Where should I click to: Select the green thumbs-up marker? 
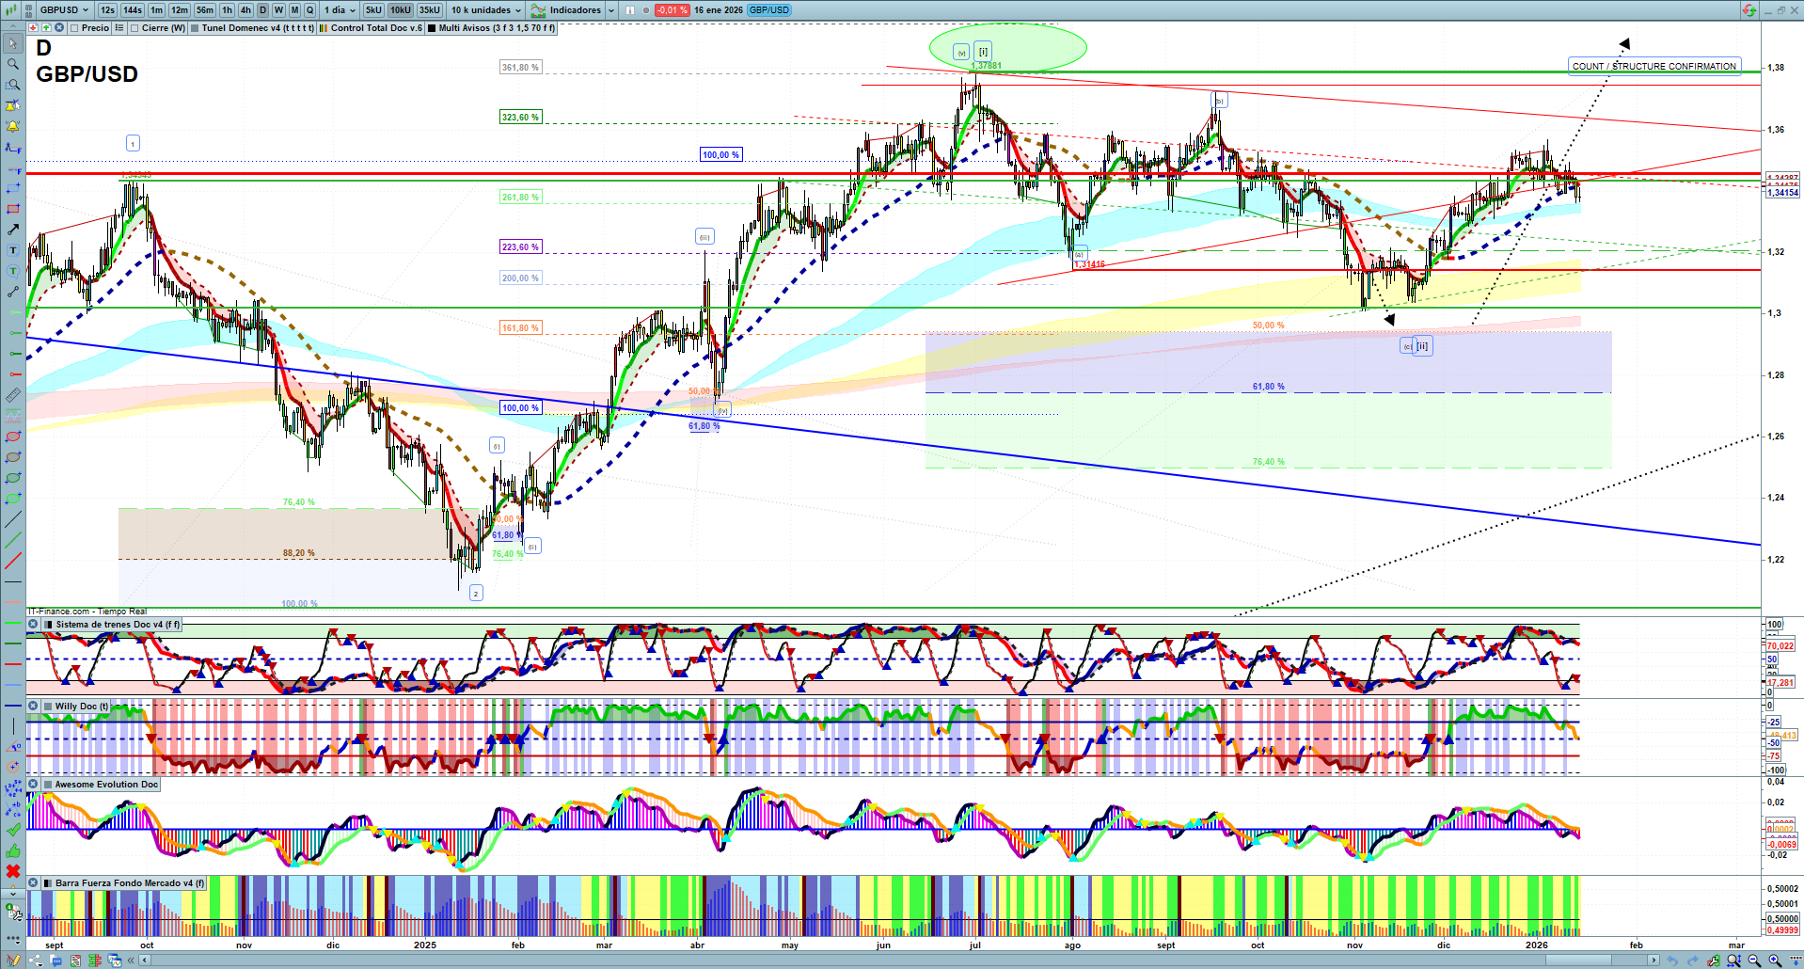point(13,850)
